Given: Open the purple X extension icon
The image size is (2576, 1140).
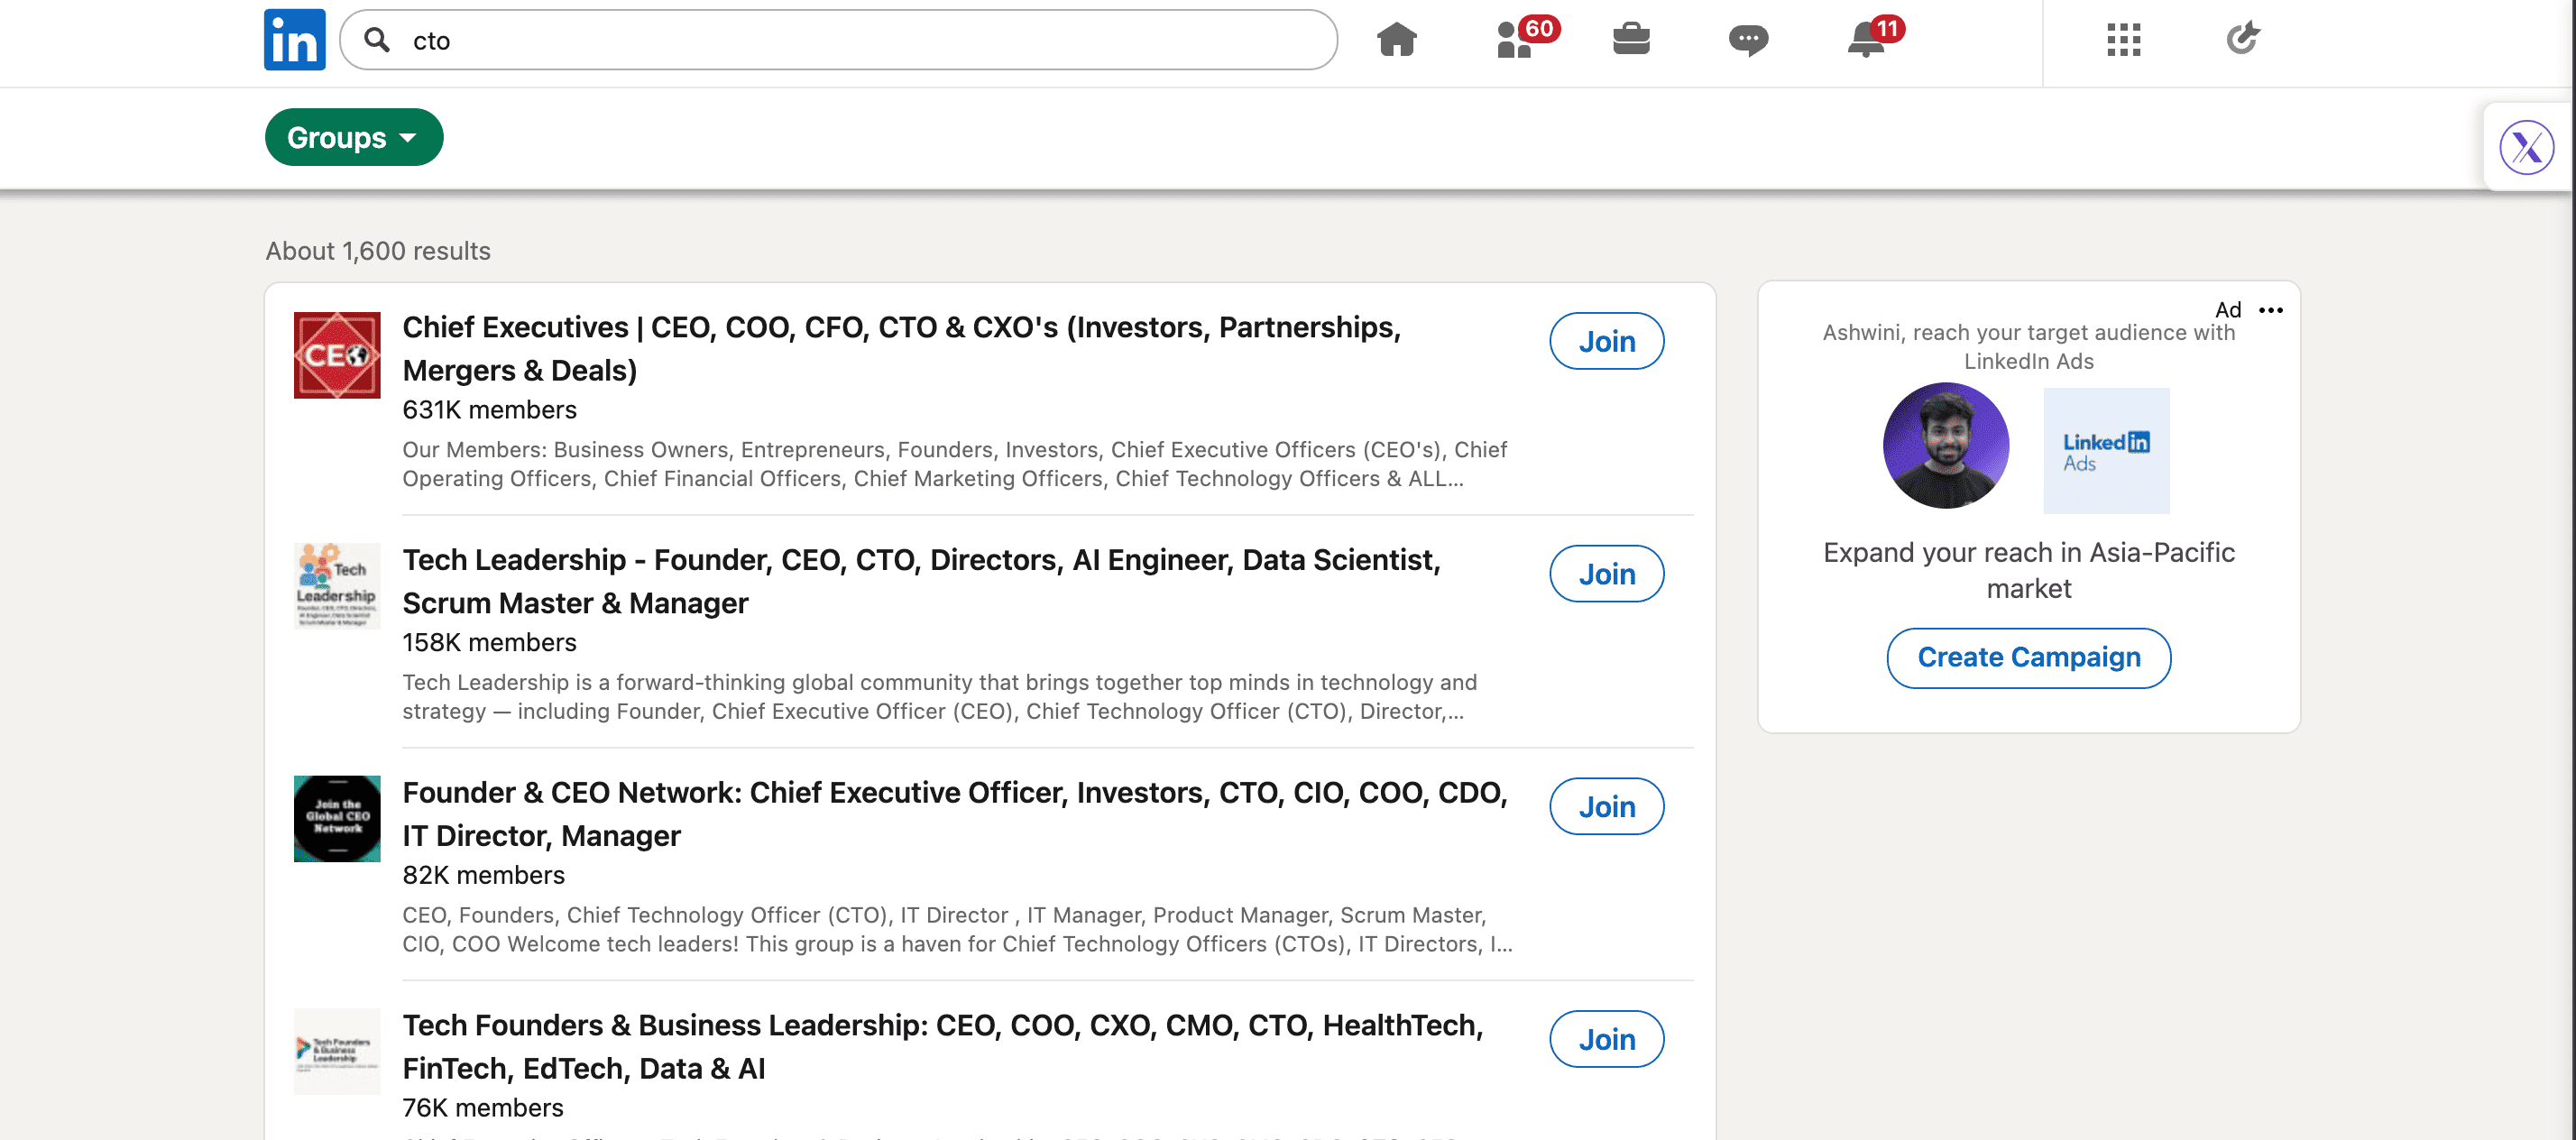Looking at the screenshot, I should tap(2526, 148).
